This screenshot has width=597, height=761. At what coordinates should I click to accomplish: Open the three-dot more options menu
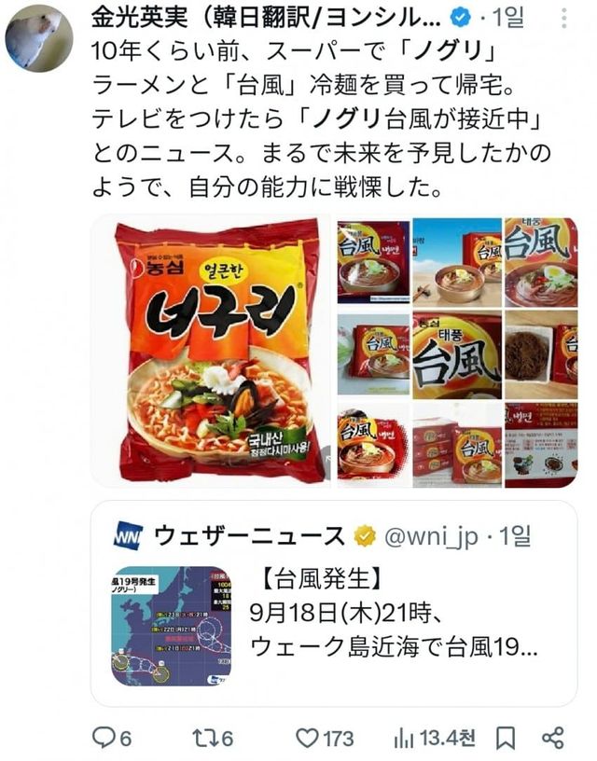coord(564,19)
